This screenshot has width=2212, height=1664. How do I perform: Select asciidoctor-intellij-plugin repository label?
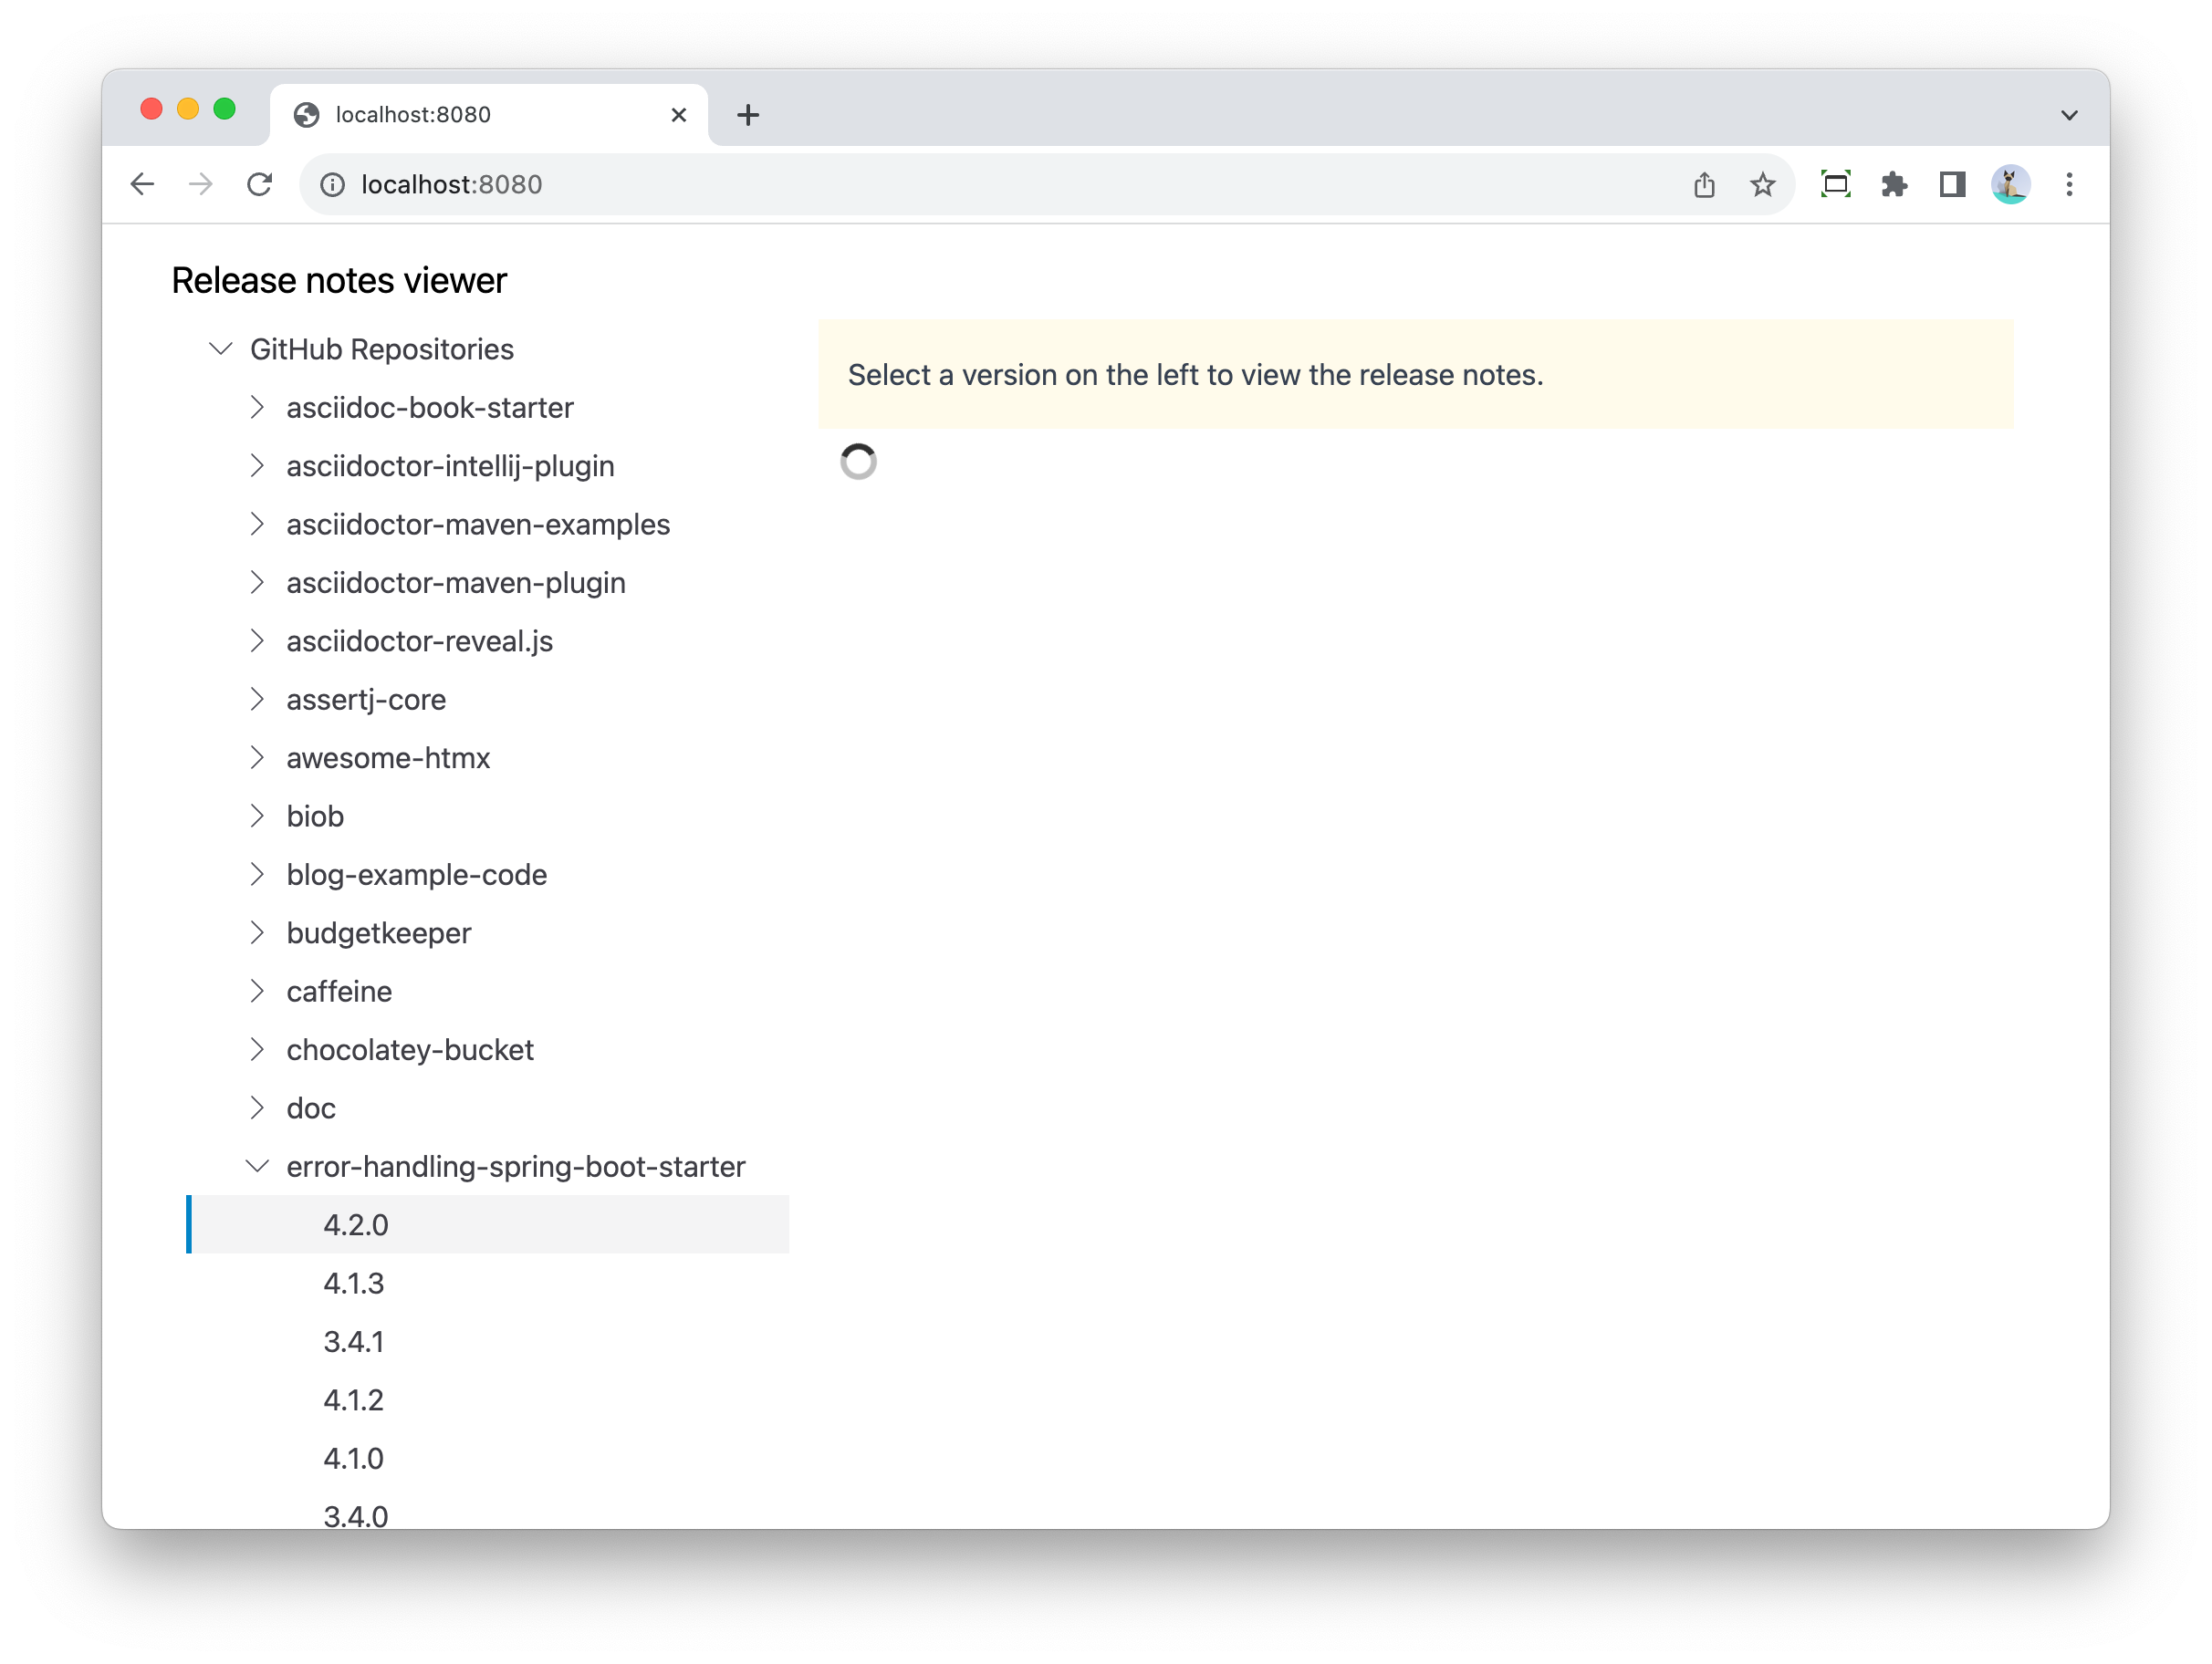(x=450, y=466)
